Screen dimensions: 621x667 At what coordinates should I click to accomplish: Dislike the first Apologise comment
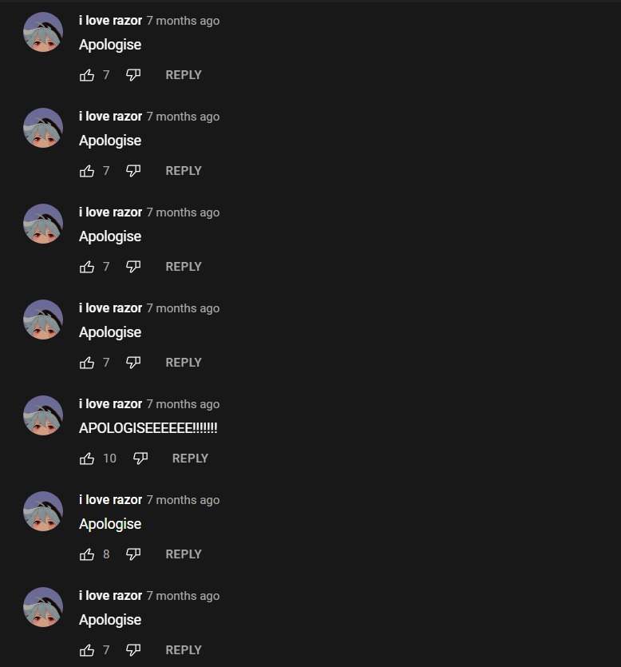point(133,75)
